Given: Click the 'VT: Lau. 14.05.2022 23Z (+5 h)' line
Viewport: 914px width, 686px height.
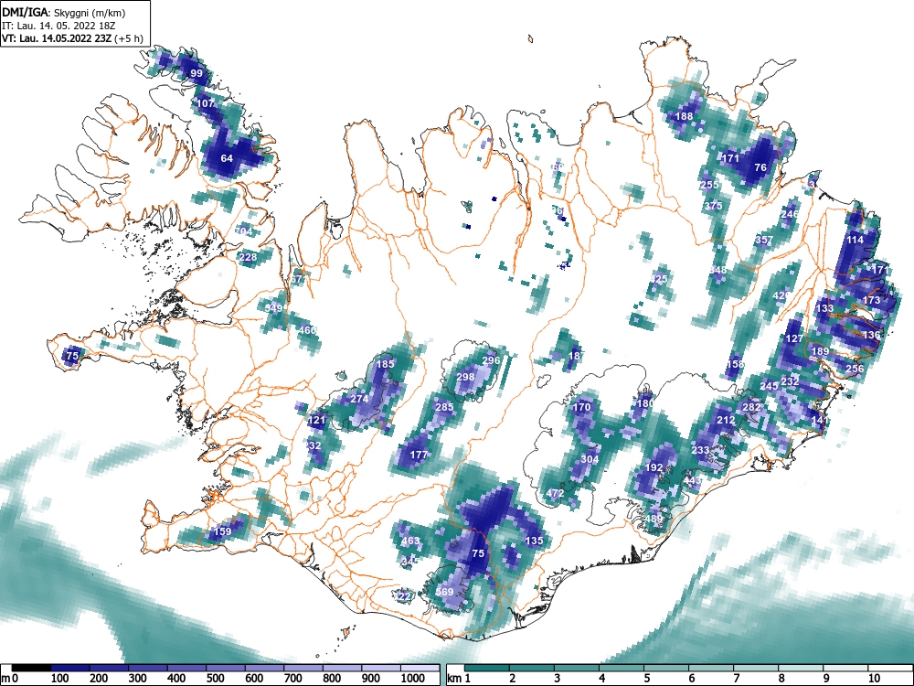Looking at the screenshot, I should click(72, 38).
